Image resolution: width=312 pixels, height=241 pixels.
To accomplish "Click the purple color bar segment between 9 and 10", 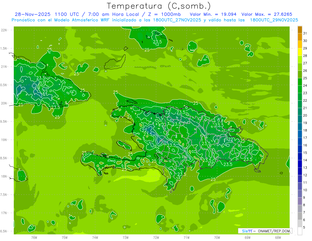I will click(300, 194).
